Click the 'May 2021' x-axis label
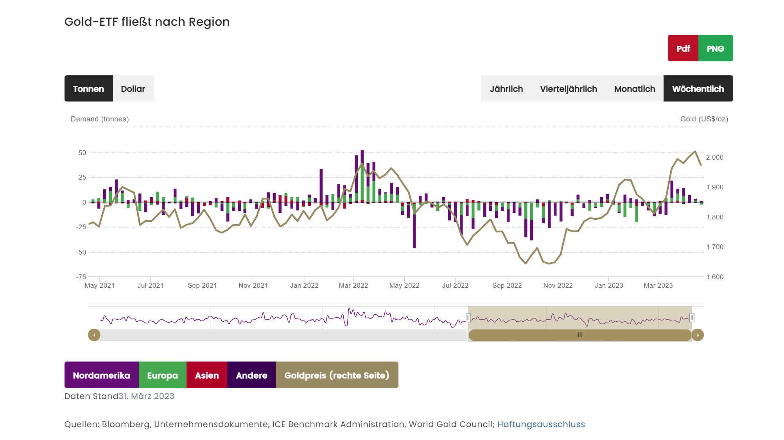 pos(100,285)
